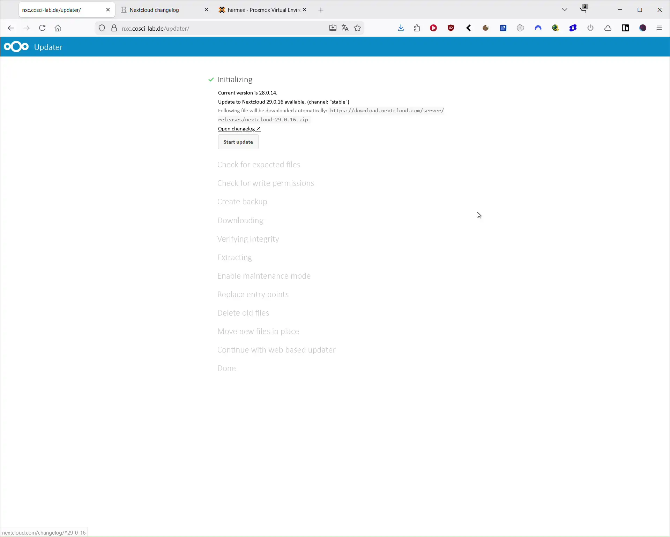The width and height of the screenshot is (670, 537).
Task: Click the shield tracking protection icon
Action: [102, 28]
